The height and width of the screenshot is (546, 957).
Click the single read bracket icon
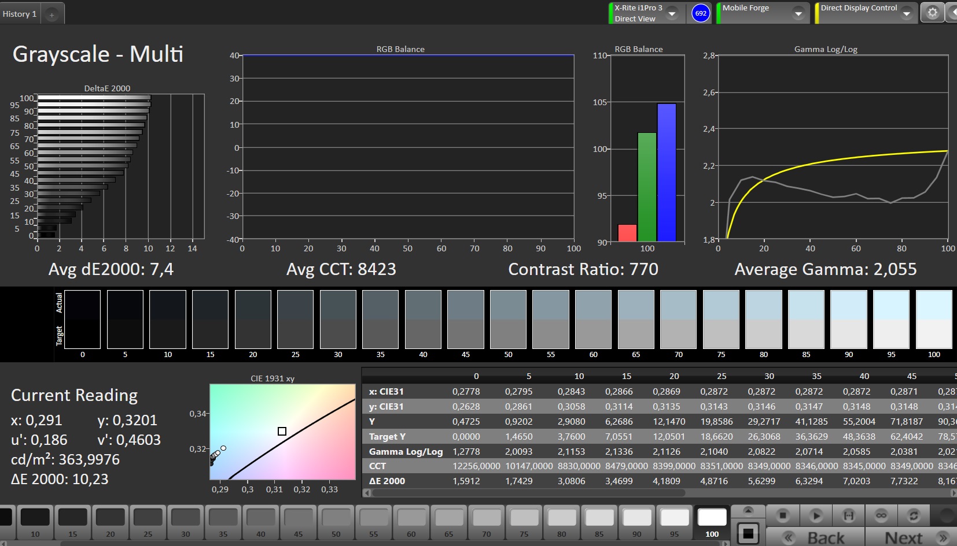coord(848,515)
